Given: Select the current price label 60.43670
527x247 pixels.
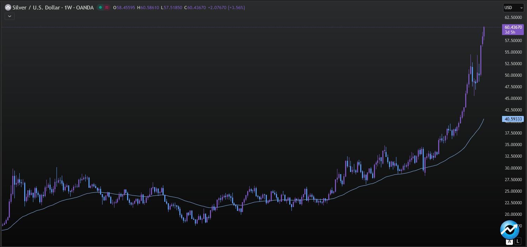Looking at the screenshot, I should pyautogui.click(x=513, y=27).
